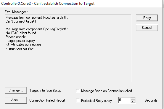164x109 pixels.
Task: Click the Retry button
Action: point(147,18)
